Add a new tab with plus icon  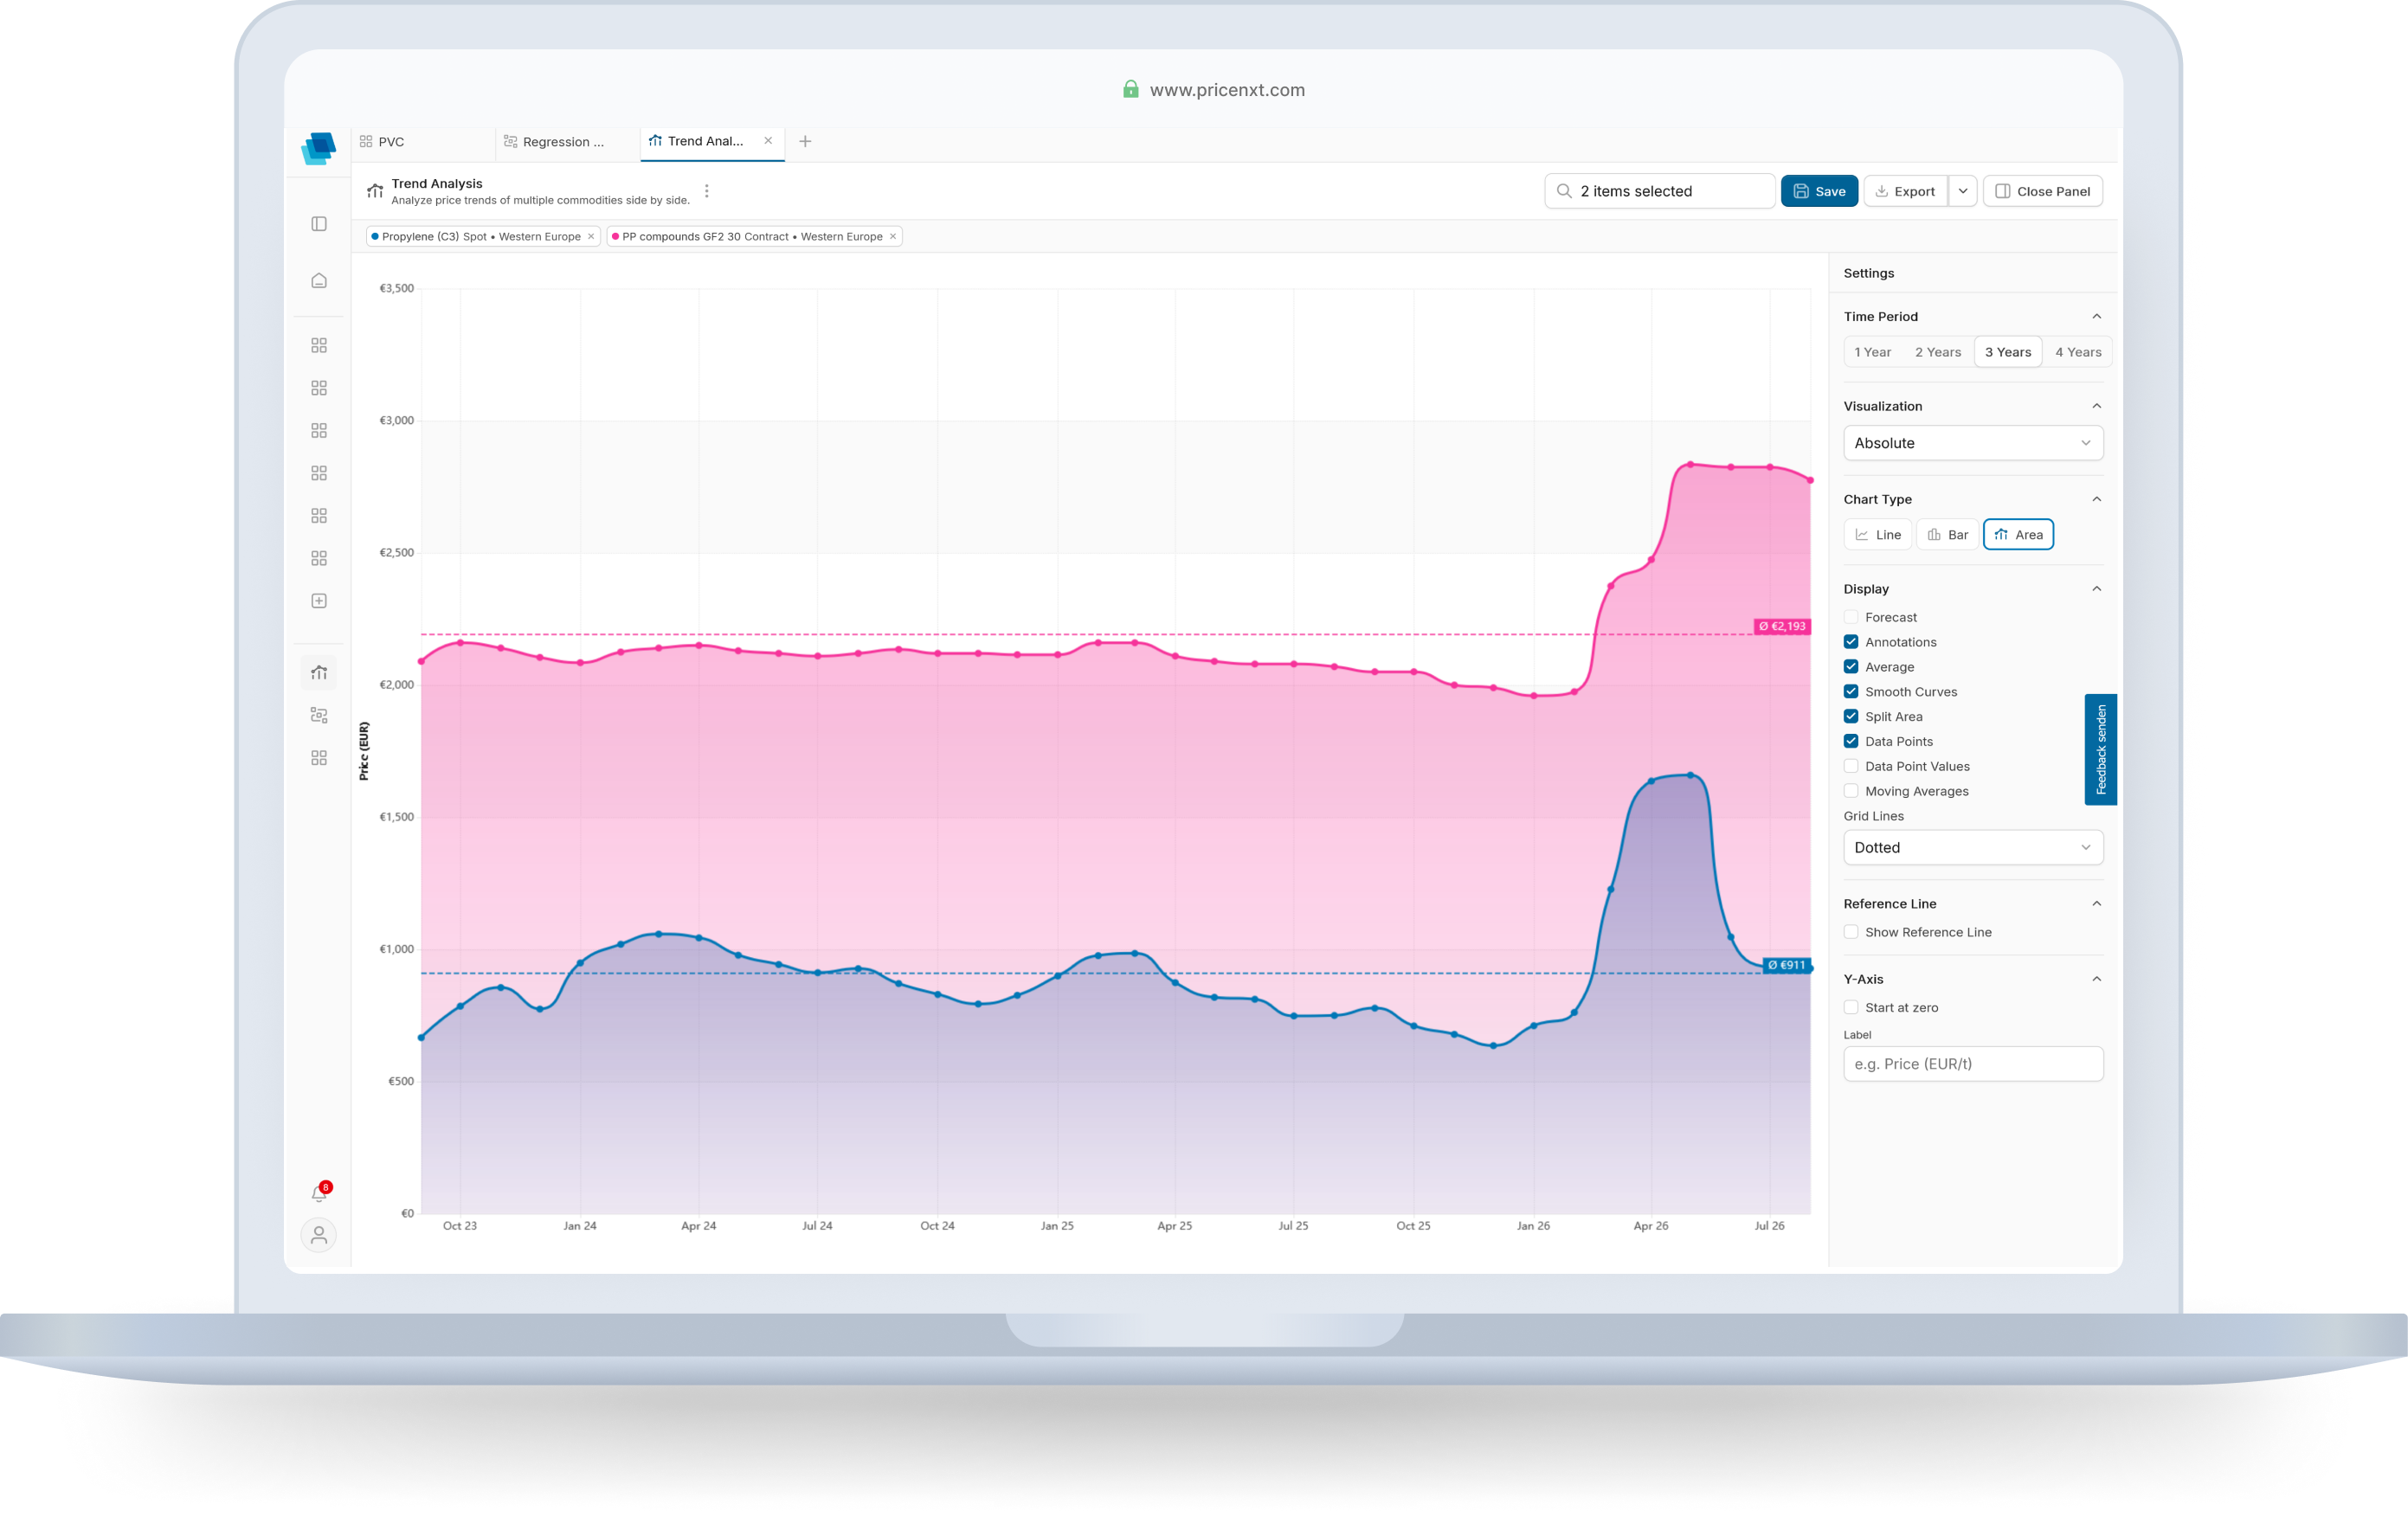pos(805,141)
